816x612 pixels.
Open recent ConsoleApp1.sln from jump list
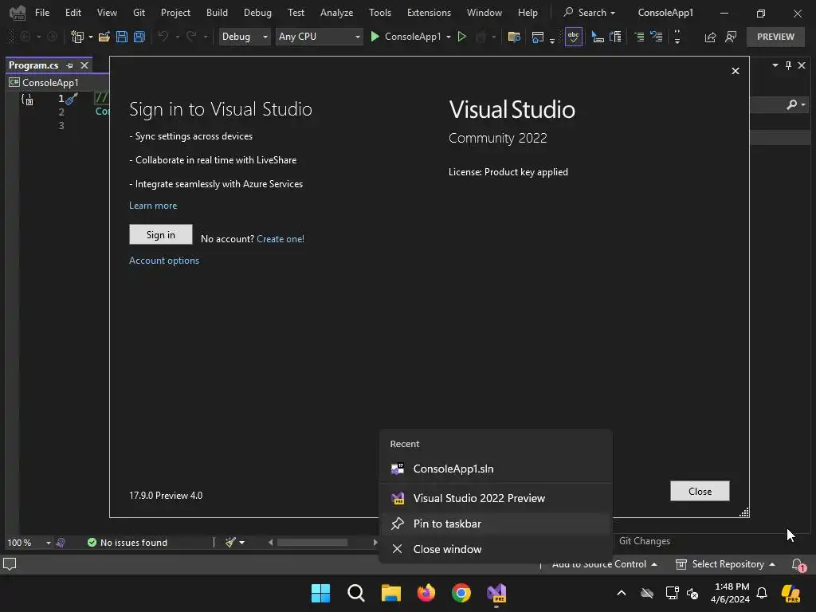click(496, 469)
